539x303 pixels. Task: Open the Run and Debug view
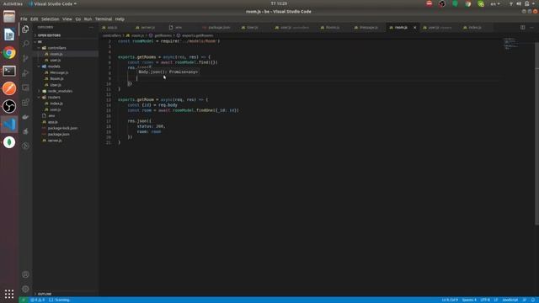[x=25, y=73]
